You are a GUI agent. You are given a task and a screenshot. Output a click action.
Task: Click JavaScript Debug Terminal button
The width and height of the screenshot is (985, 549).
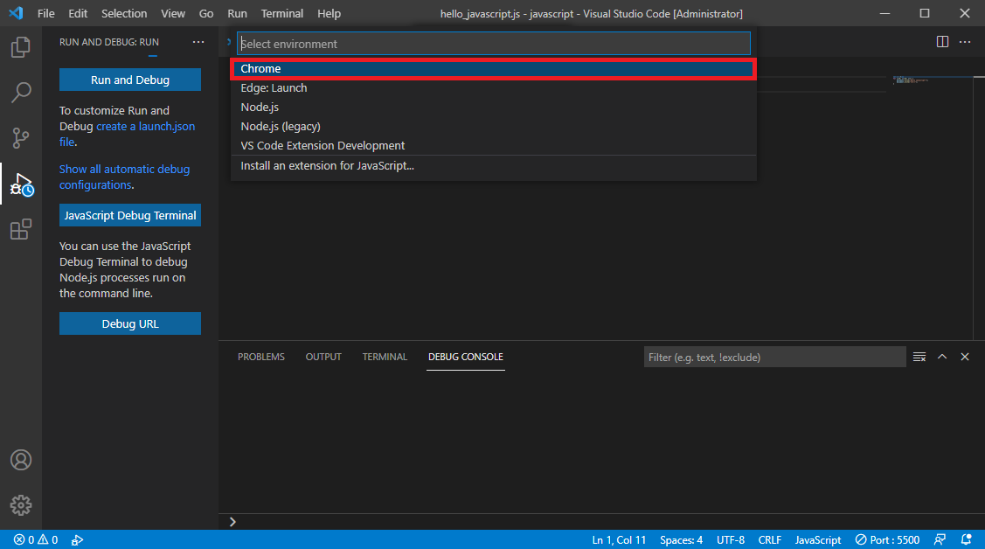(130, 215)
